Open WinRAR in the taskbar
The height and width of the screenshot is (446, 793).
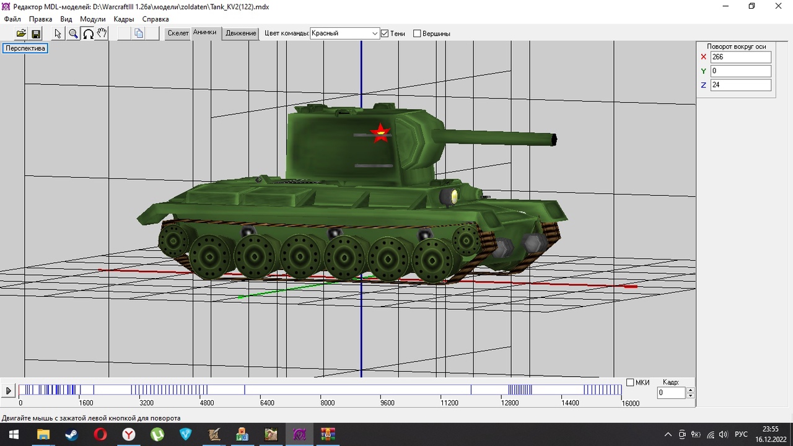click(328, 435)
